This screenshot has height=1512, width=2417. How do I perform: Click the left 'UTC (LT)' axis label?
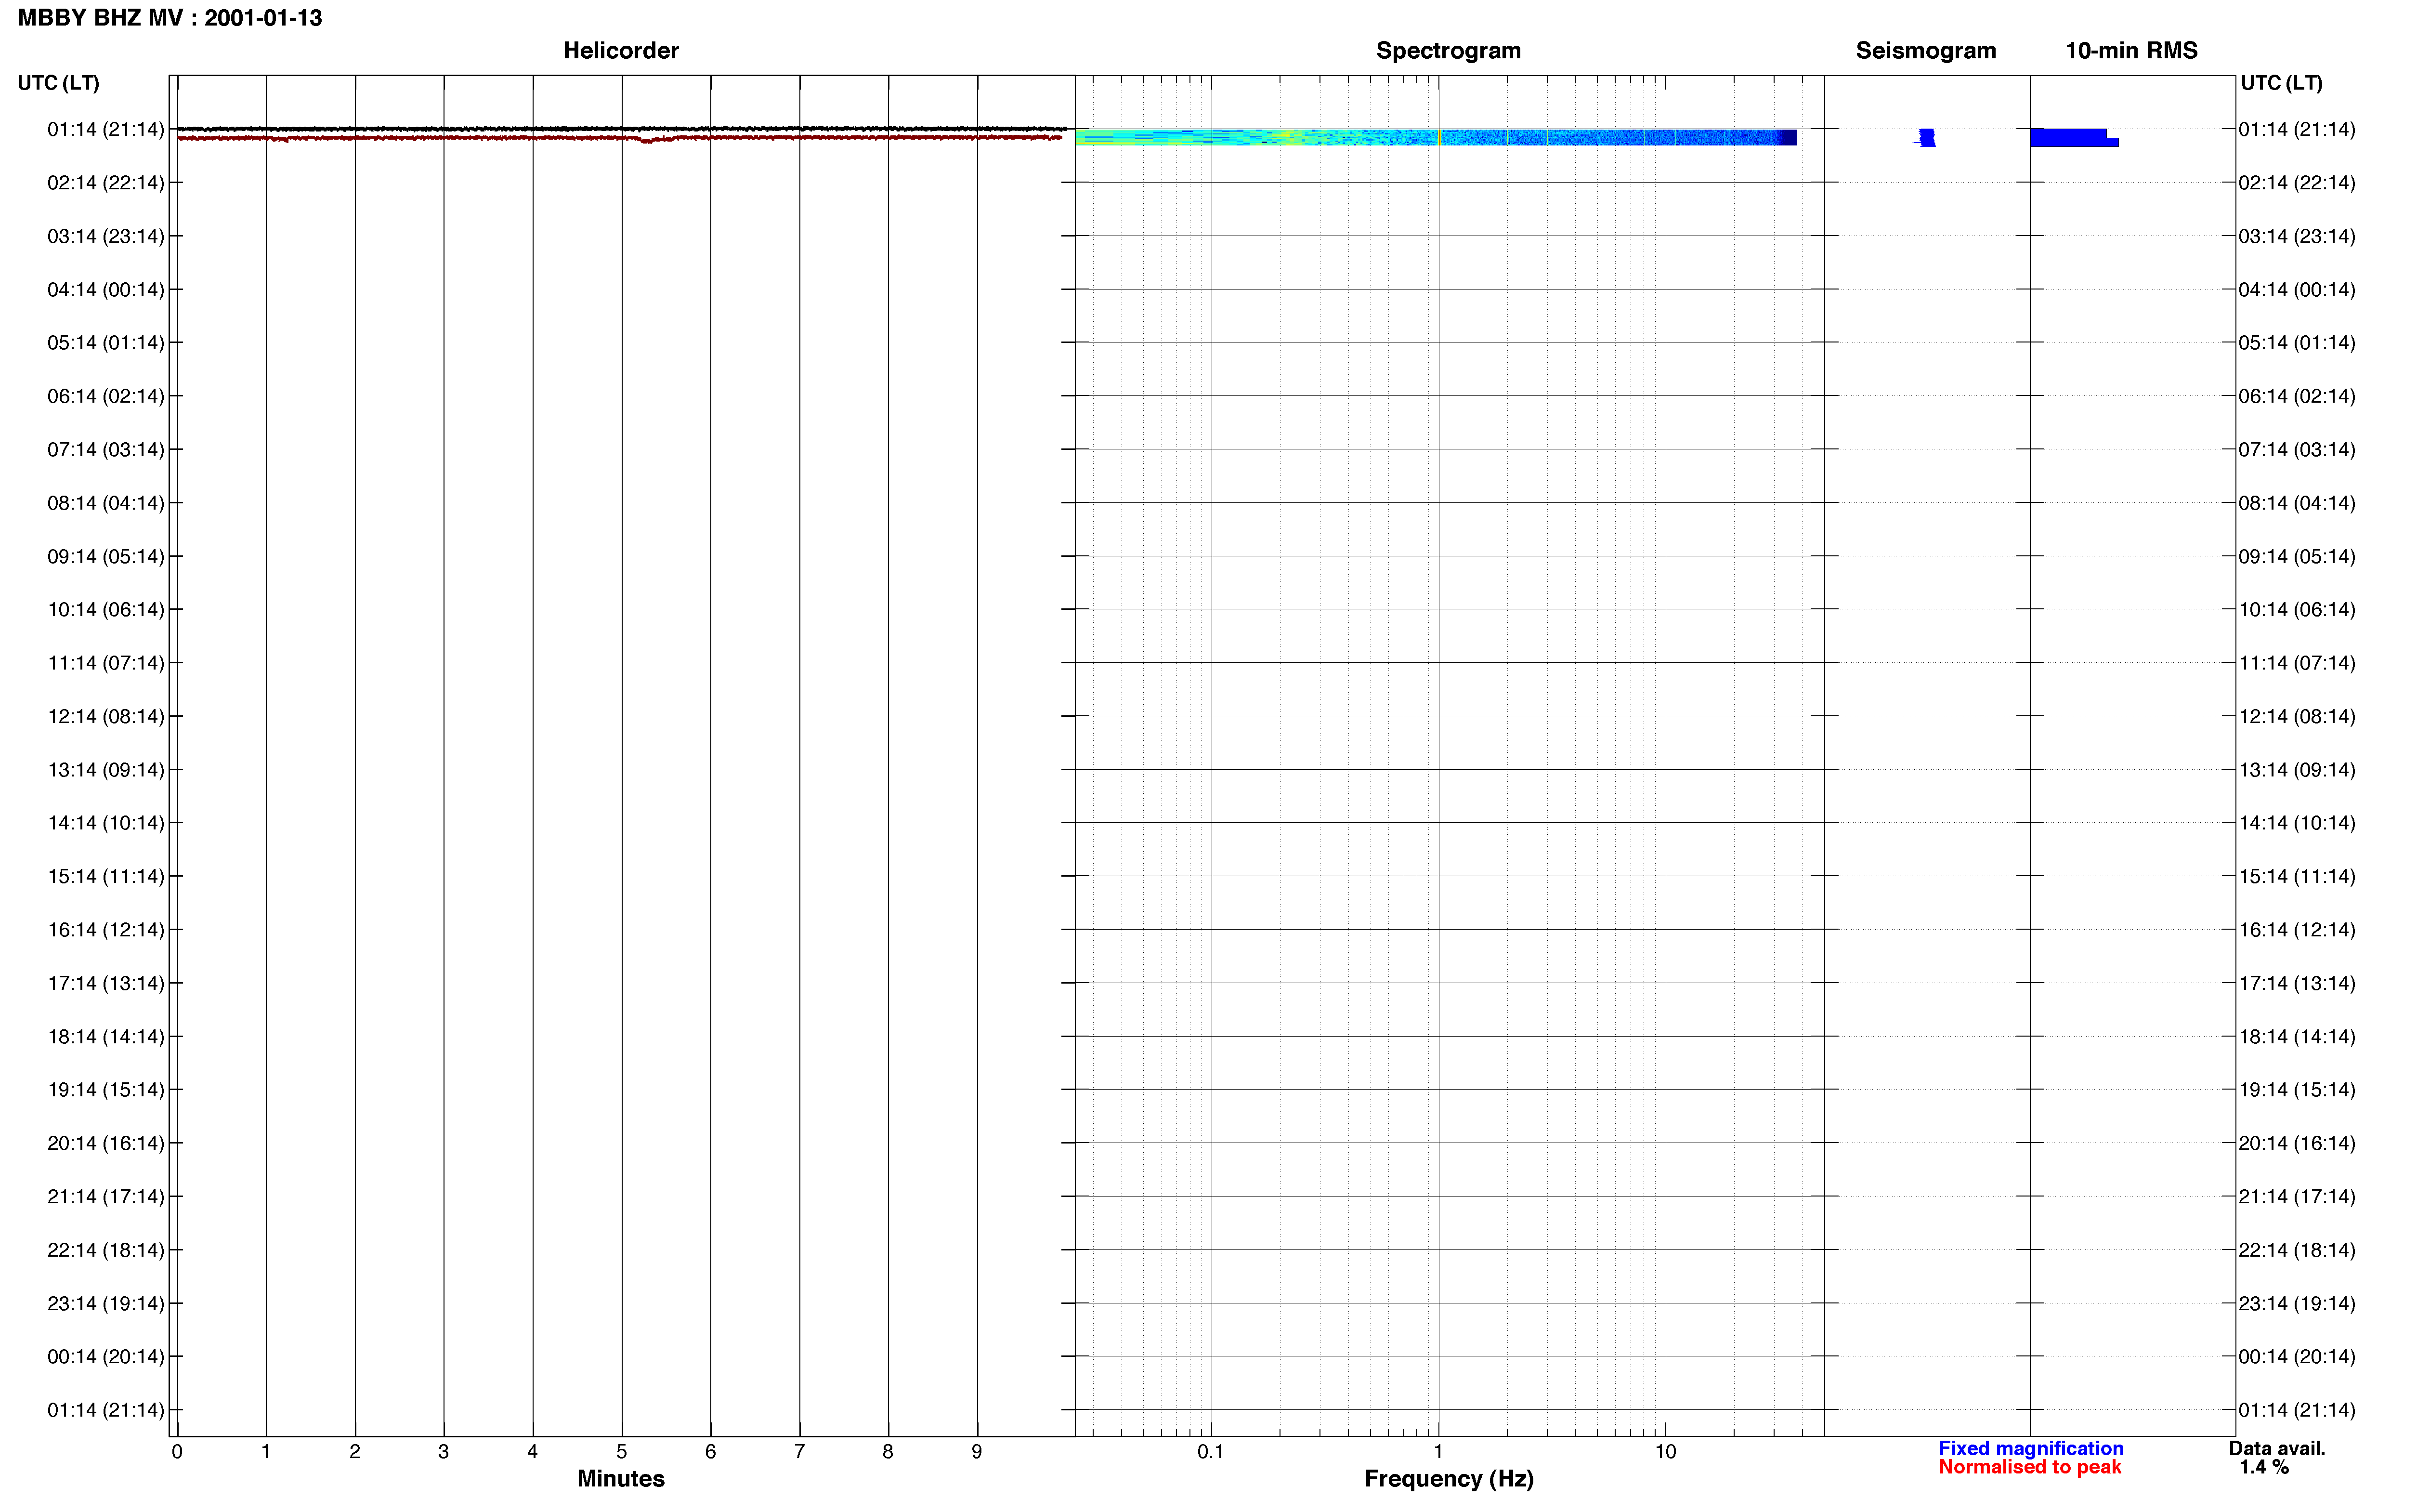point(59,83)
